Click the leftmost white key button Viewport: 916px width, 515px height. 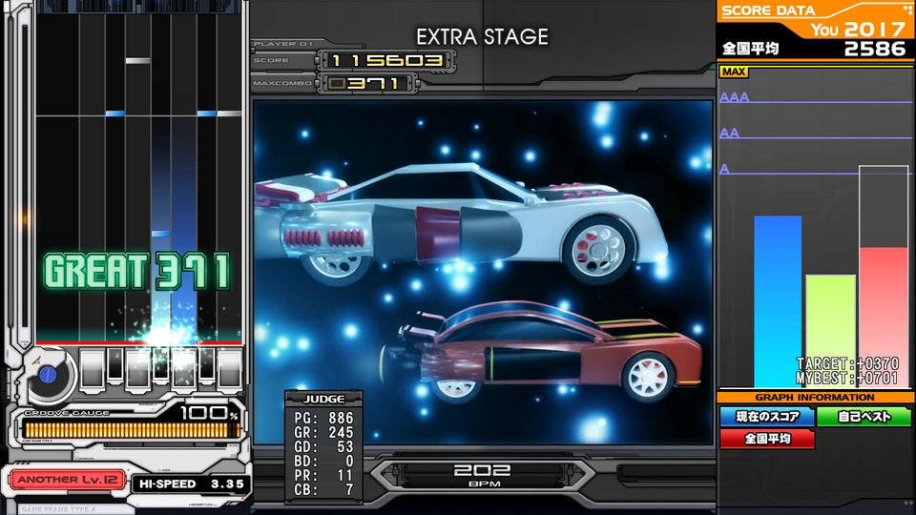tap(93, 369)
